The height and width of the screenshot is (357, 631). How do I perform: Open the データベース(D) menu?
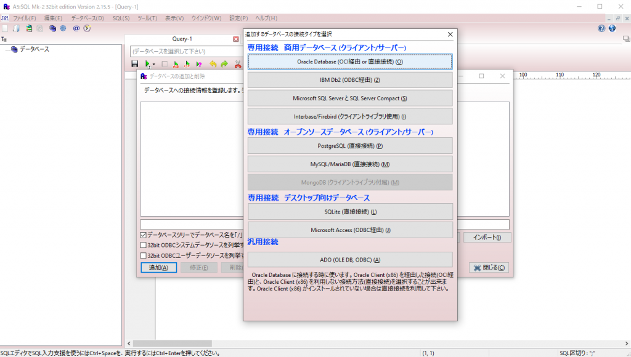(x=88, y=18)
